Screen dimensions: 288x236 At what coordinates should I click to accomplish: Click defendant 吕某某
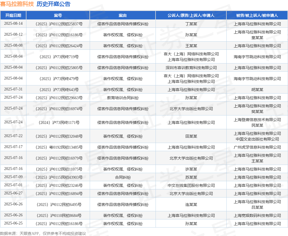(x=257, y=207)
